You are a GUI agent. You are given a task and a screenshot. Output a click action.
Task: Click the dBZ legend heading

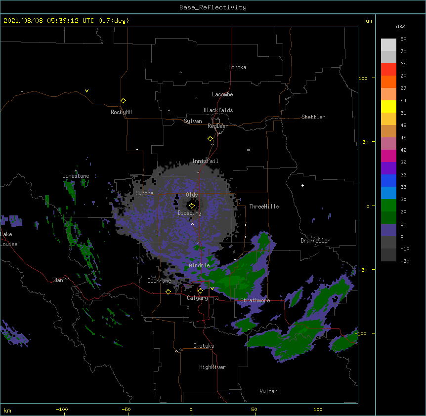[400, 26]
